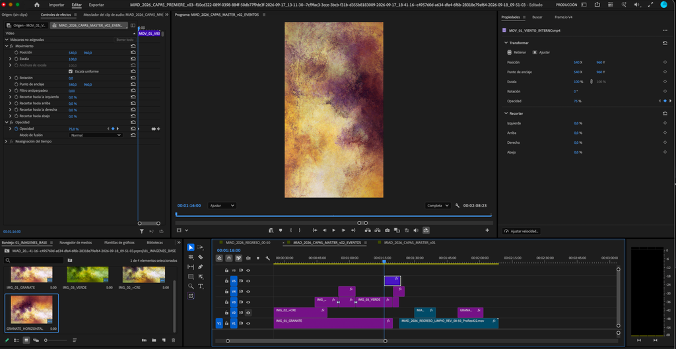Image resolution: width=676 pixels, height=349 pixels.
Task: Reset the Escala parameter in effect controls
Action: (x=133, y=59)
